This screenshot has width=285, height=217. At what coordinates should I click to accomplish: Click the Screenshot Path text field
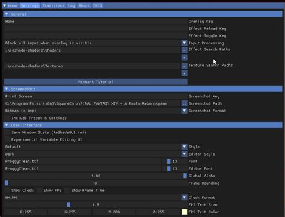pos(93,103)
